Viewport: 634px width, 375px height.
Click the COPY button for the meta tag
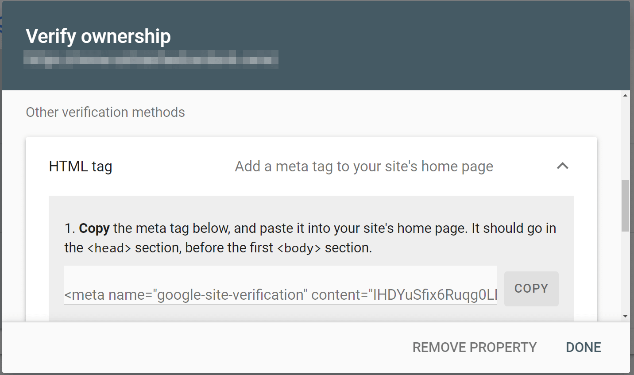[x=531, y=288]
